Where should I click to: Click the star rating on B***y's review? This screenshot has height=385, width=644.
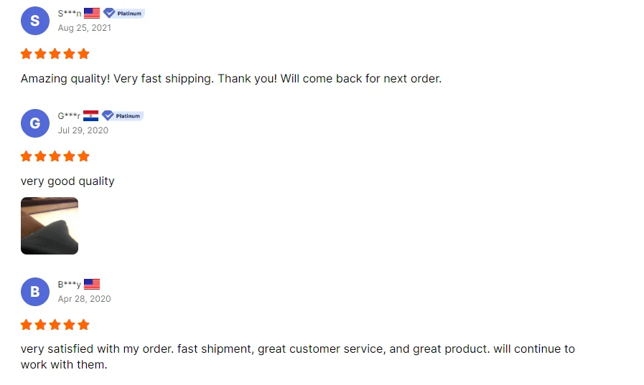click(55, 325)
